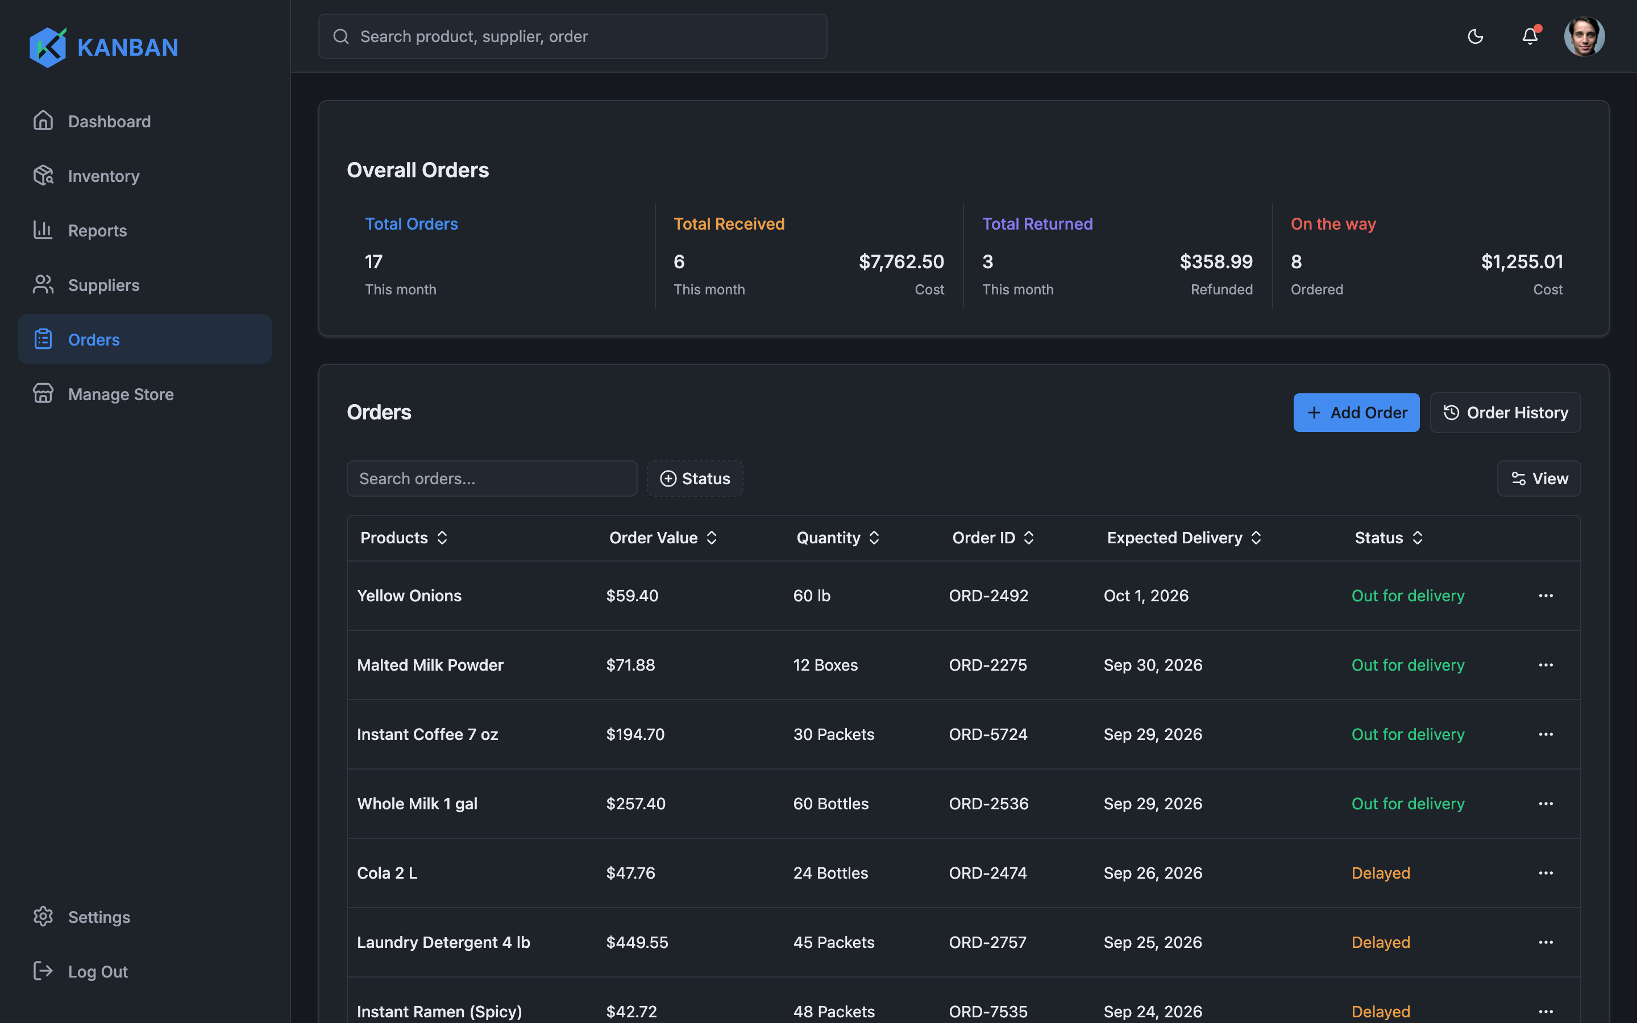Click order ID ORD-2275

(988, 665)
